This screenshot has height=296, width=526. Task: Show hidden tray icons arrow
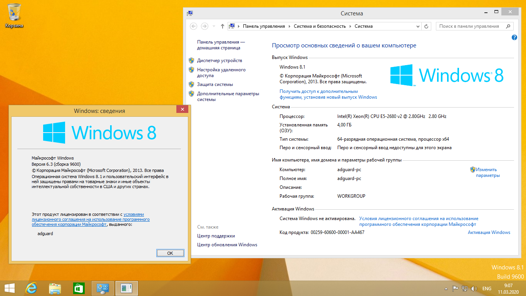(446, 289)
